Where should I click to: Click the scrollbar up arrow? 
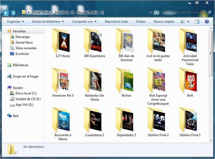211,28
